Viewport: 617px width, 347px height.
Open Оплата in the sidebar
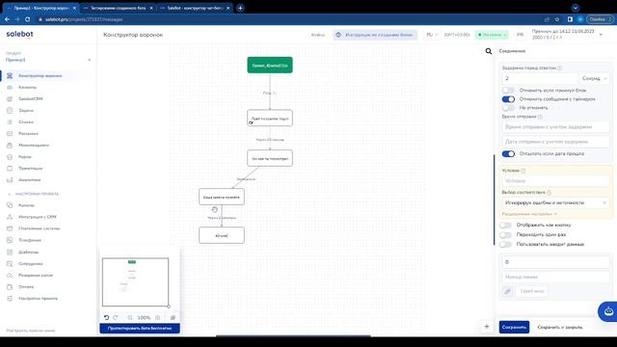(26, 287)
